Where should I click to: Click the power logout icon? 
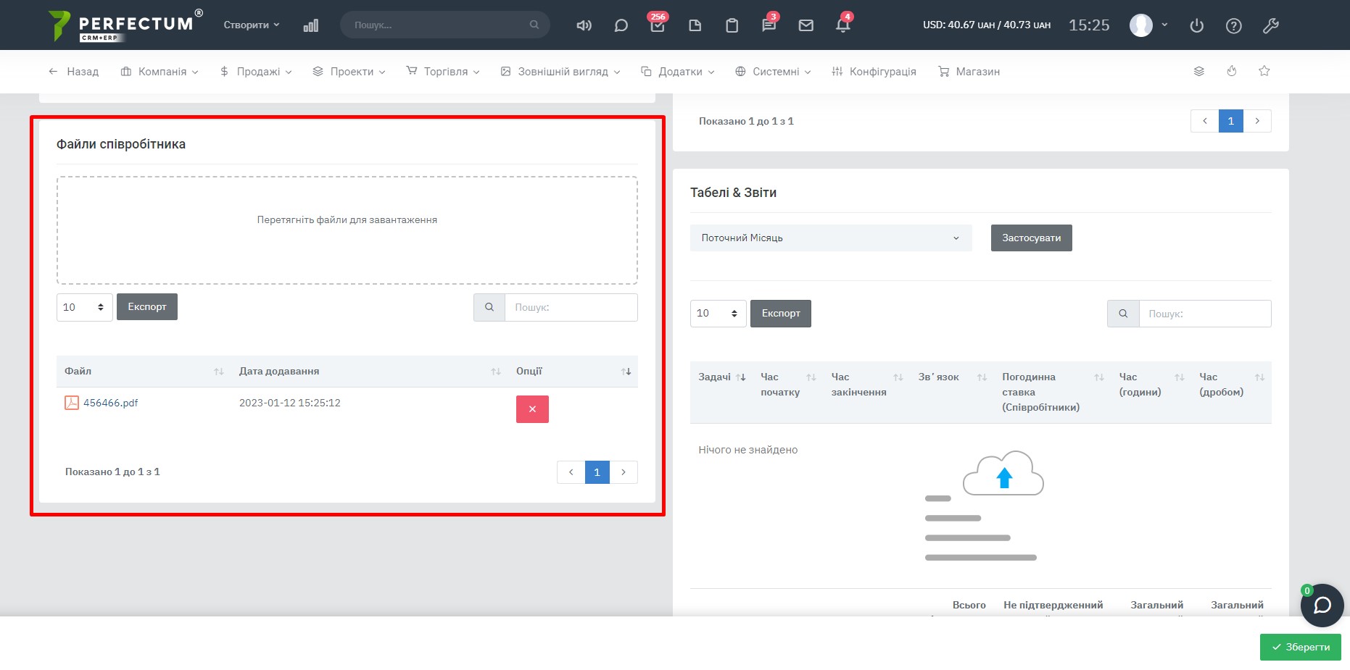[1196, 25]
